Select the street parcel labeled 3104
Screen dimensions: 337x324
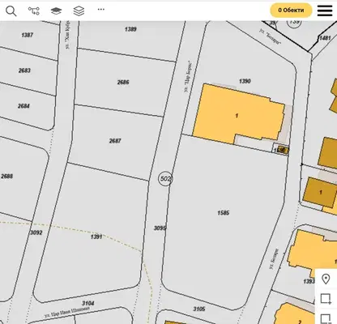88,303
